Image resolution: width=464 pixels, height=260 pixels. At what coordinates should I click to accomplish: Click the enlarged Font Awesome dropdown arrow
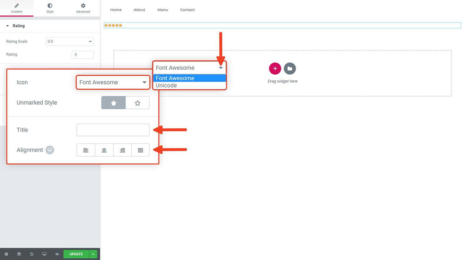(x=221, y=68)
